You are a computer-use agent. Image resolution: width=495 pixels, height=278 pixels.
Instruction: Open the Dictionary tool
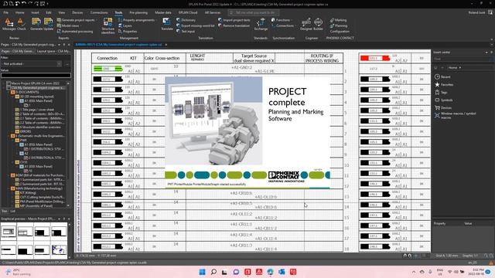[186, 20]
